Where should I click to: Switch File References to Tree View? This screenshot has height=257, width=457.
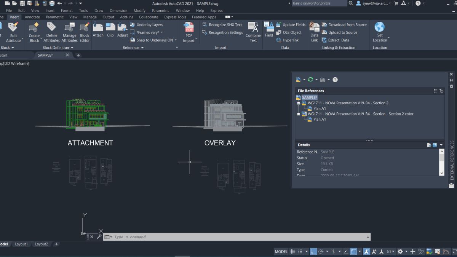[441, 91]
